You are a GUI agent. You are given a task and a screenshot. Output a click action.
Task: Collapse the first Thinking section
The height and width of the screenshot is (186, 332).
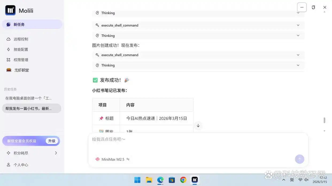tap(298, 13)
